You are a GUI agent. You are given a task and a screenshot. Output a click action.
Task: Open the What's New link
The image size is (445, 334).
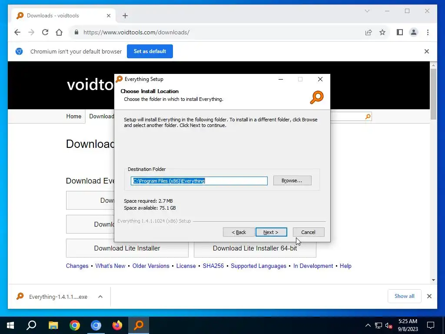110,266
